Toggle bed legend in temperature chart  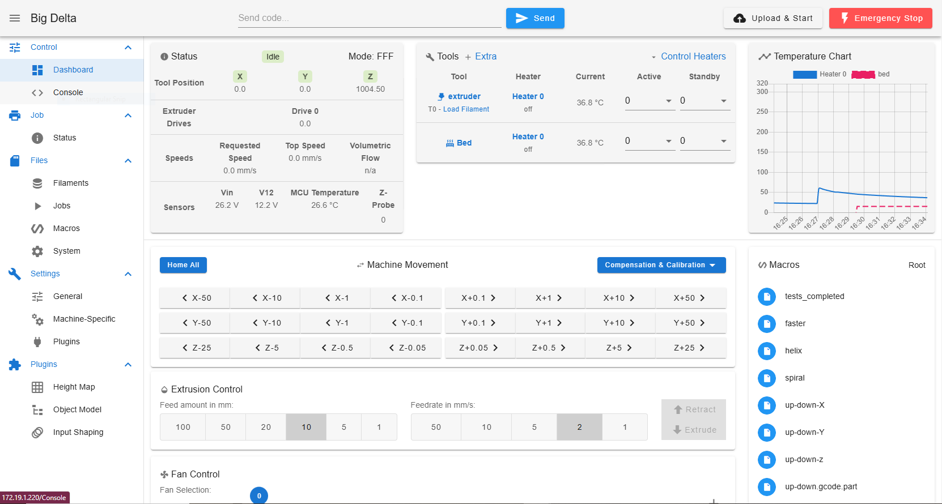coord(871,74)
